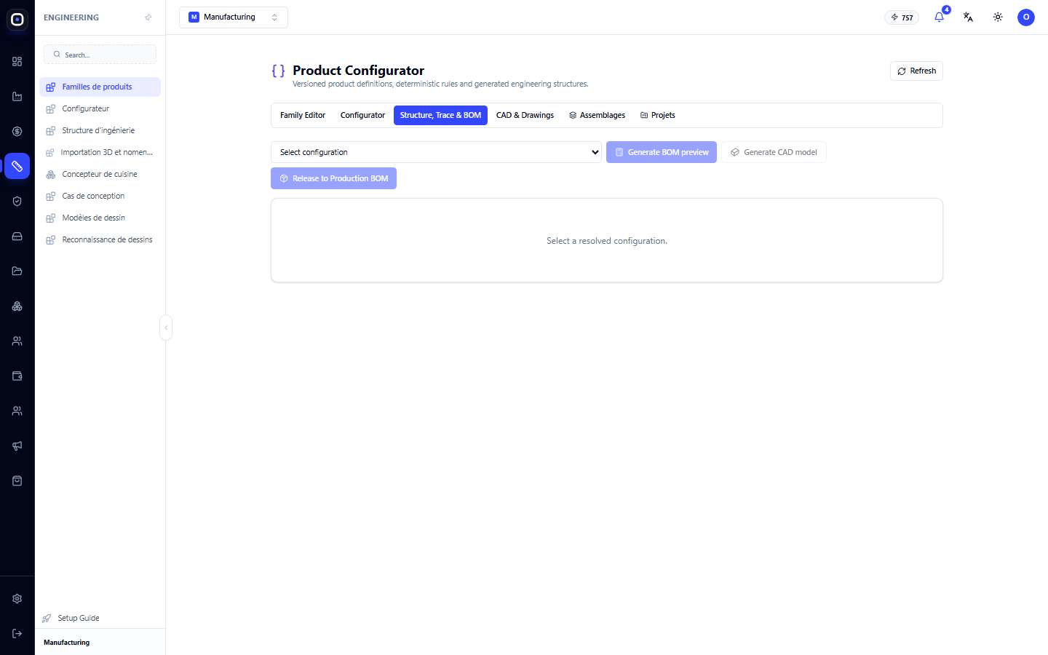The height and width of the screenshot is (655, 1048).
Task: Open the Select configuration dropdown
Action: (x=436, y=152)
